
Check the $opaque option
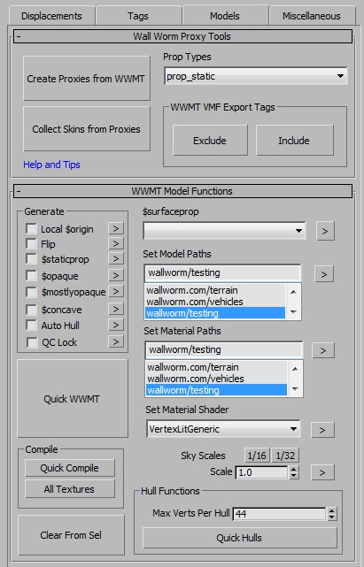32,276
